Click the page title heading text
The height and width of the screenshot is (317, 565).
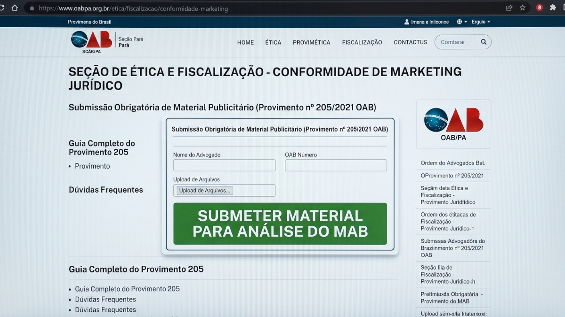click(x=265, y=78)
